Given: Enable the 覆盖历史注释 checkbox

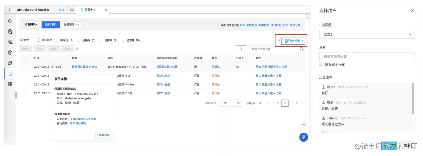Looking at the screenshot, I should [x=321, y=65].
